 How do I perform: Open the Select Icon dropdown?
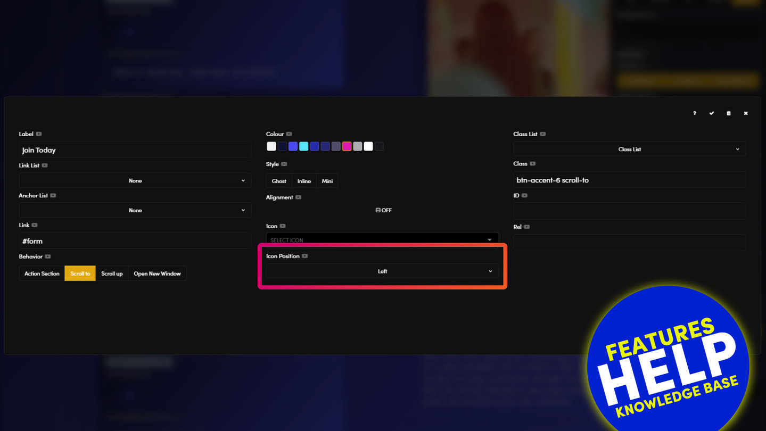(382, 240)
